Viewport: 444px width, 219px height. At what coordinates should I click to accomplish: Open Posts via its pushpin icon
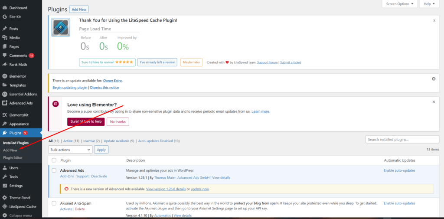[x=4, y=29]
